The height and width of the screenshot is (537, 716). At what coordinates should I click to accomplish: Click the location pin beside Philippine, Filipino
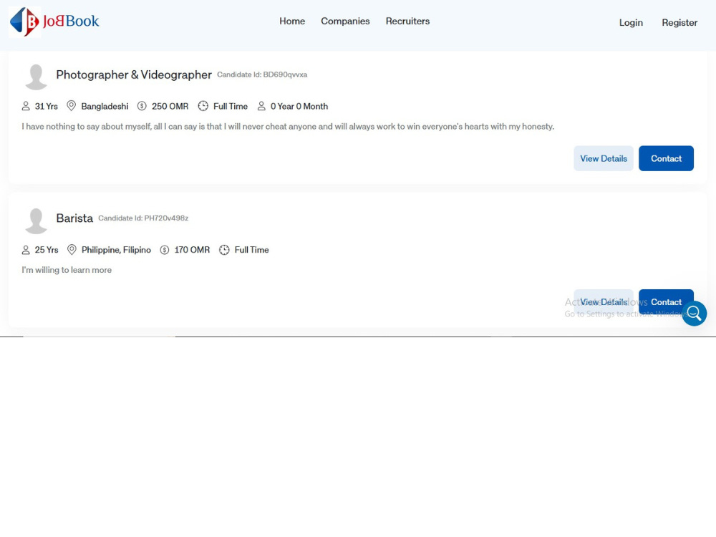tap(72, 250)
